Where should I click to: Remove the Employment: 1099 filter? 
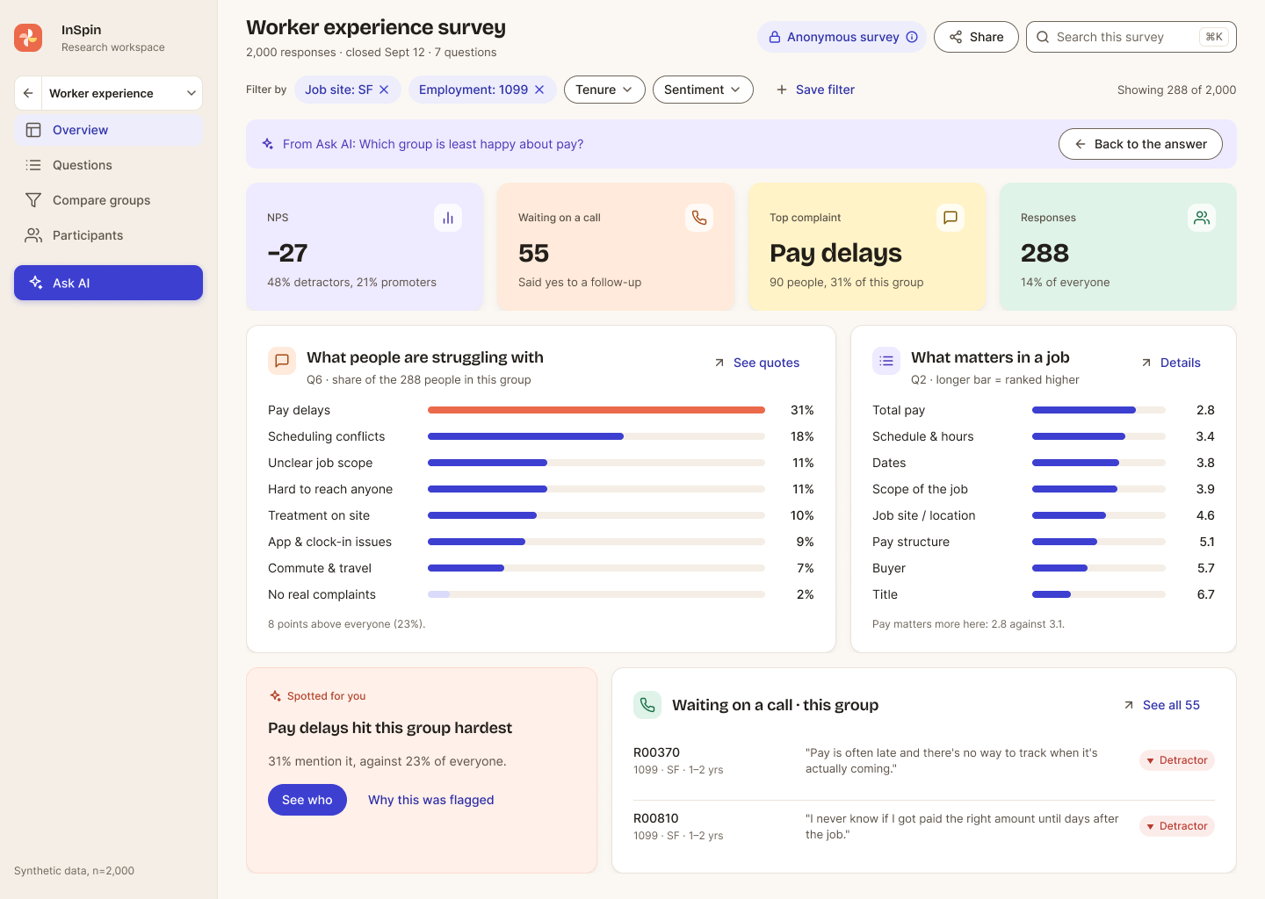coord(539,90)
